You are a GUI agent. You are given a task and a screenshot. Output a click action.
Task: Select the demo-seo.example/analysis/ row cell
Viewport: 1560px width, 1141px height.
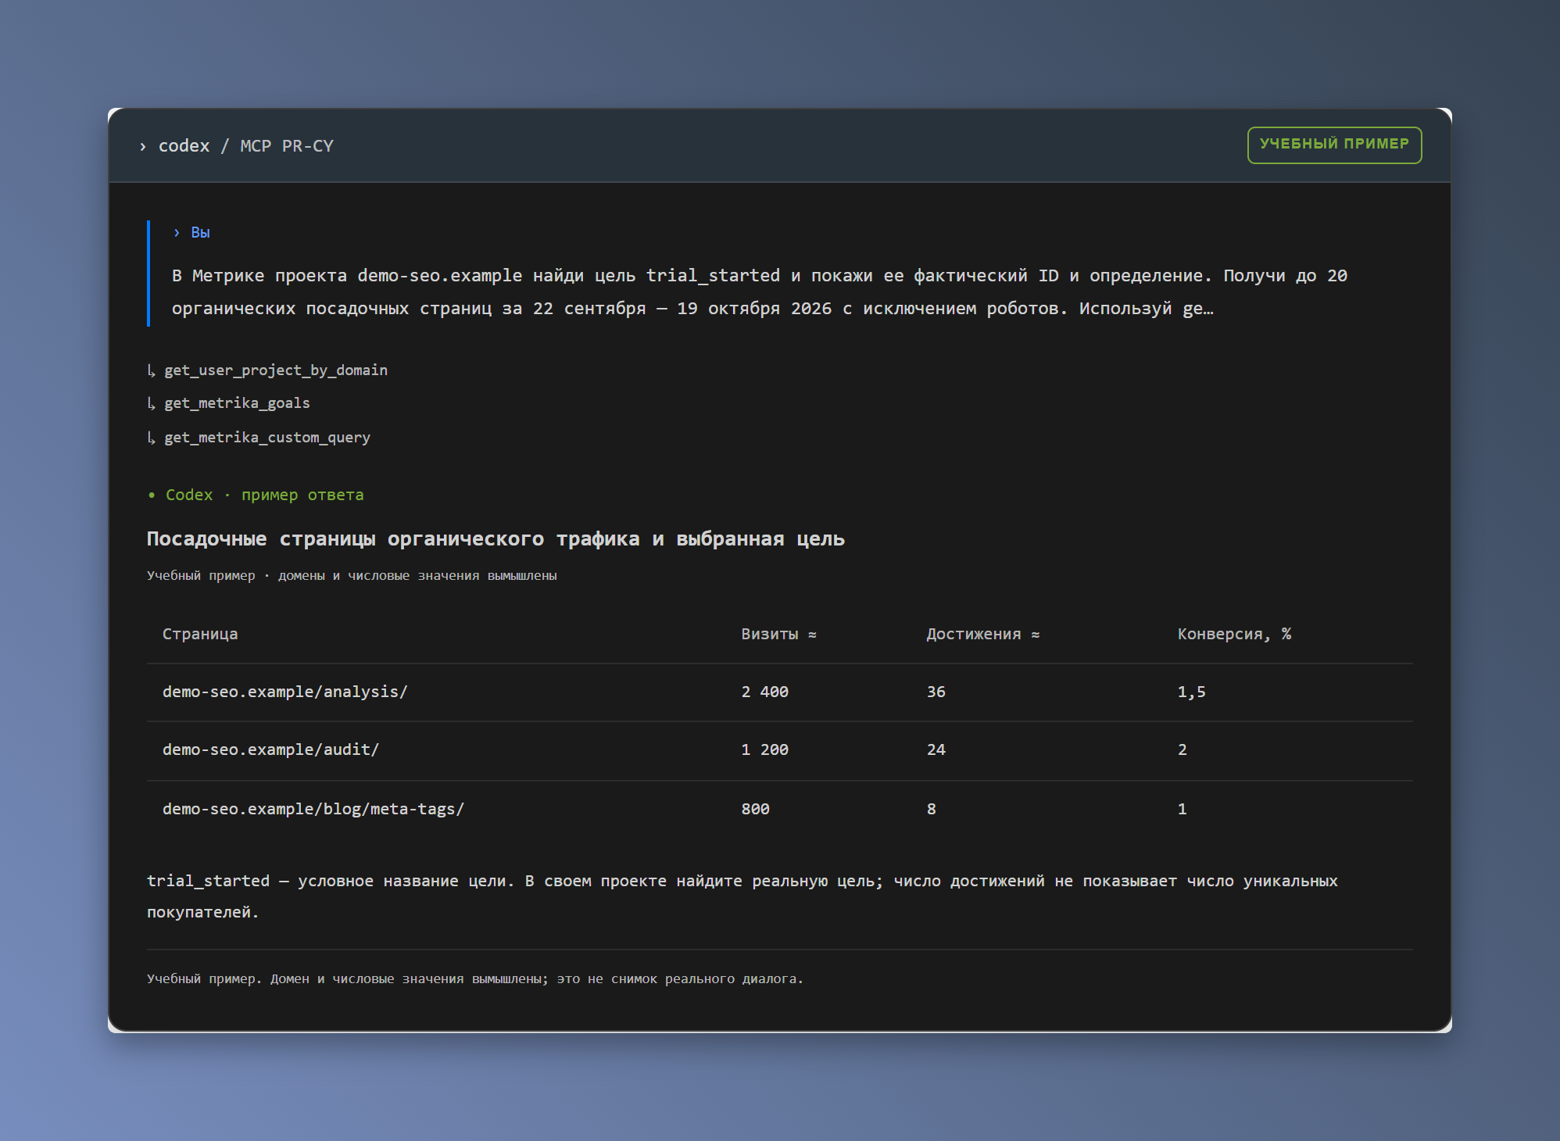pyautogui.click(x=285, y=692)
